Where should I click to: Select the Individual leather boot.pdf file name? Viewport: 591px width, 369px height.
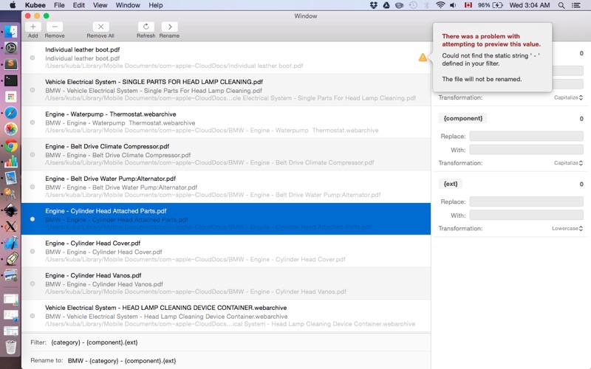click(x=83, y=49)
